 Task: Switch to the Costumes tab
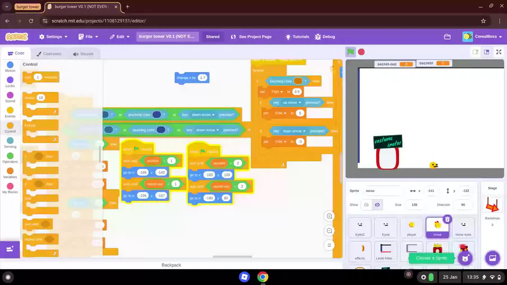(48, 54)
